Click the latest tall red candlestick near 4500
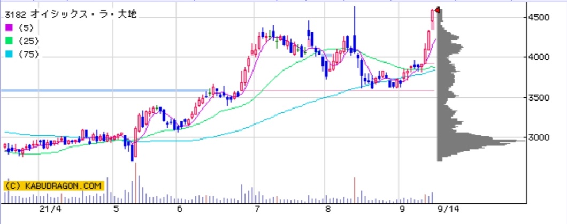 coord(433,16)
